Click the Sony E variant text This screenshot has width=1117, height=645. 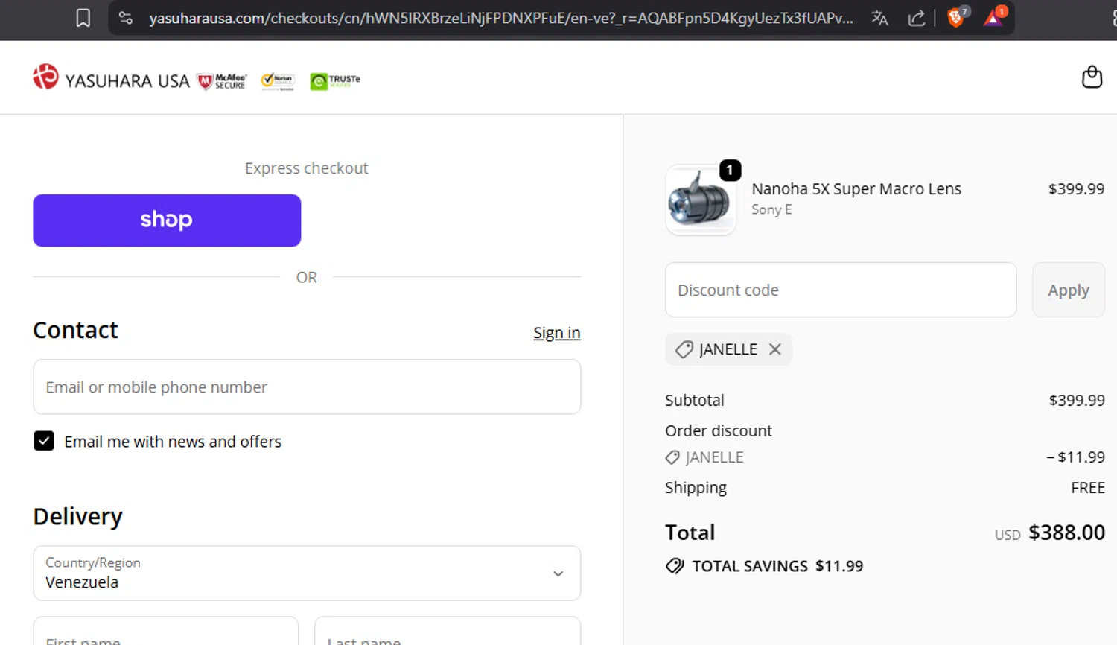(771, 210)
